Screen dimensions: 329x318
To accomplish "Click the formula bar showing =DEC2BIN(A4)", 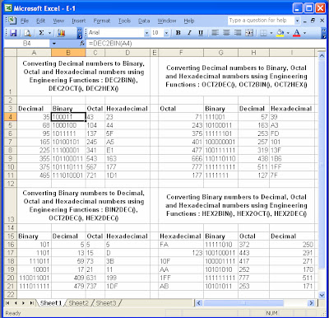I will (x=206, y=44).
